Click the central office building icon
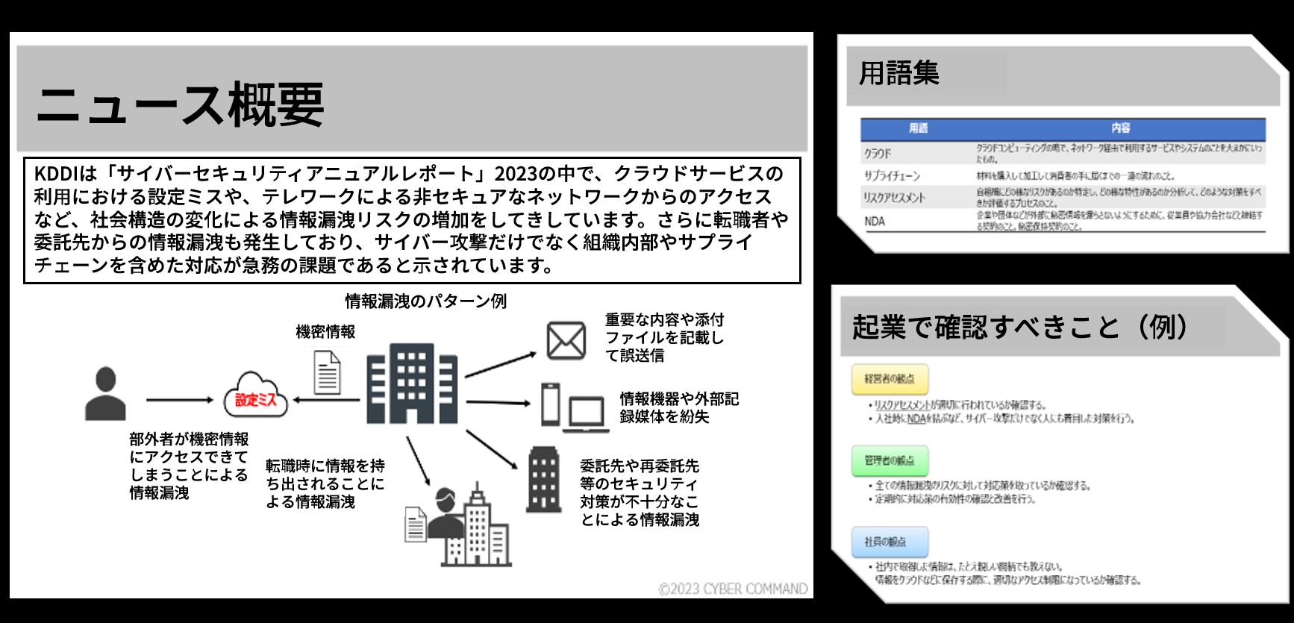The height and width of the screenshot is (623, 1294). coord(411,384)
